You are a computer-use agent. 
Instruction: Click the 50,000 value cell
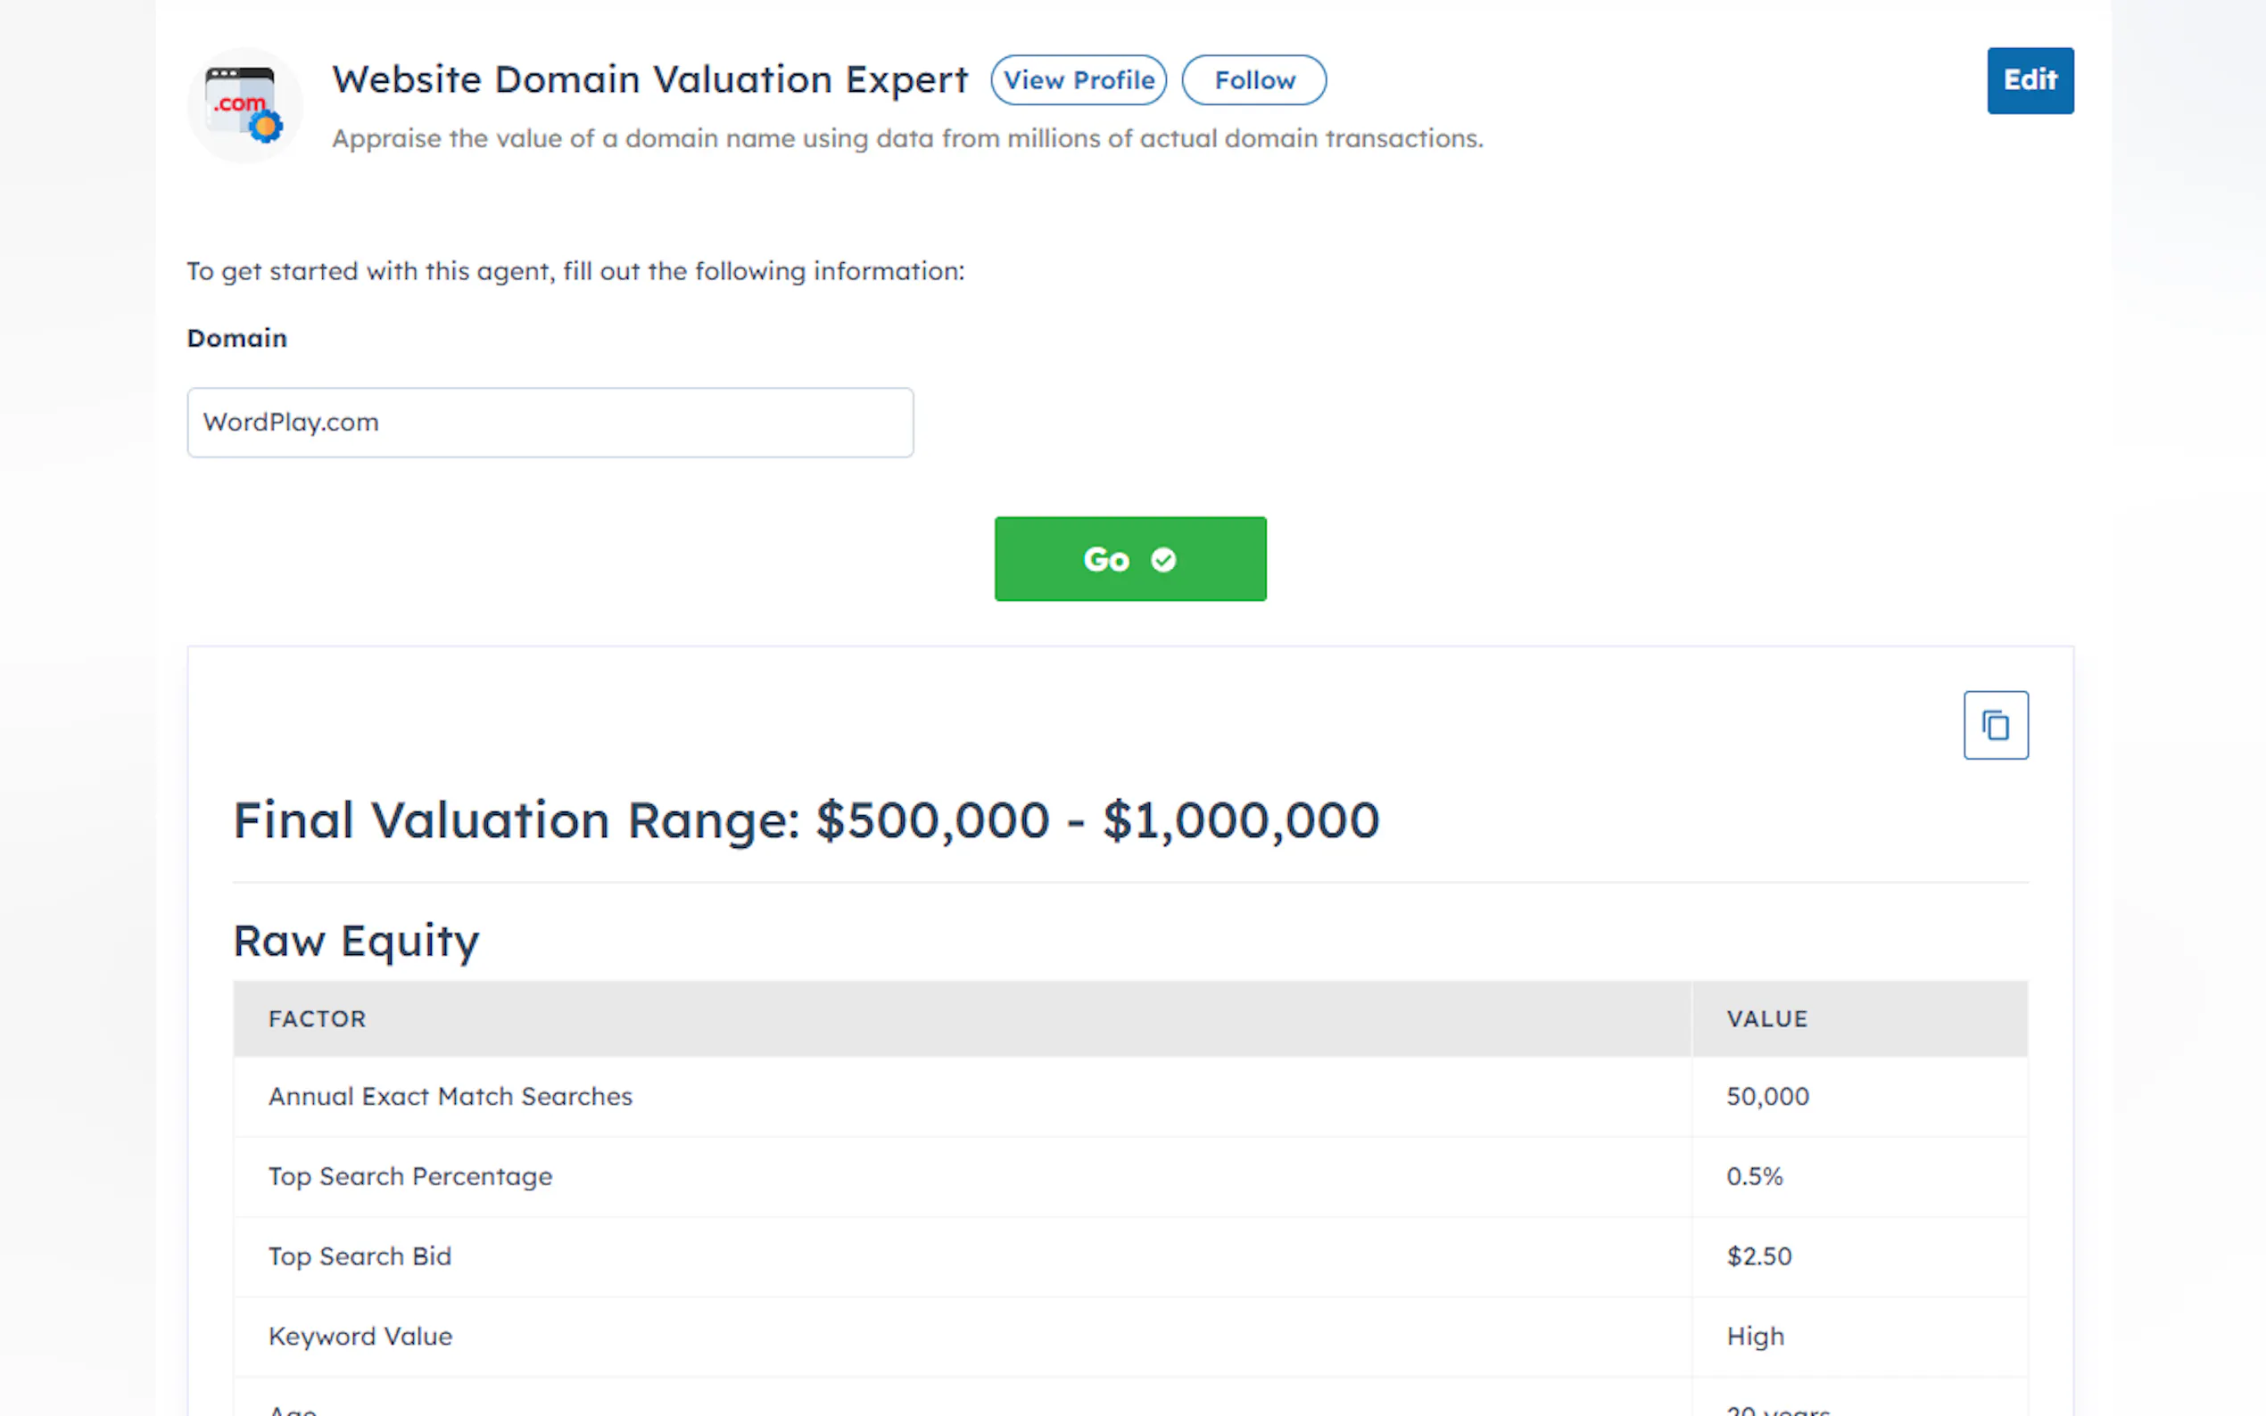tap(1767, 1097)
